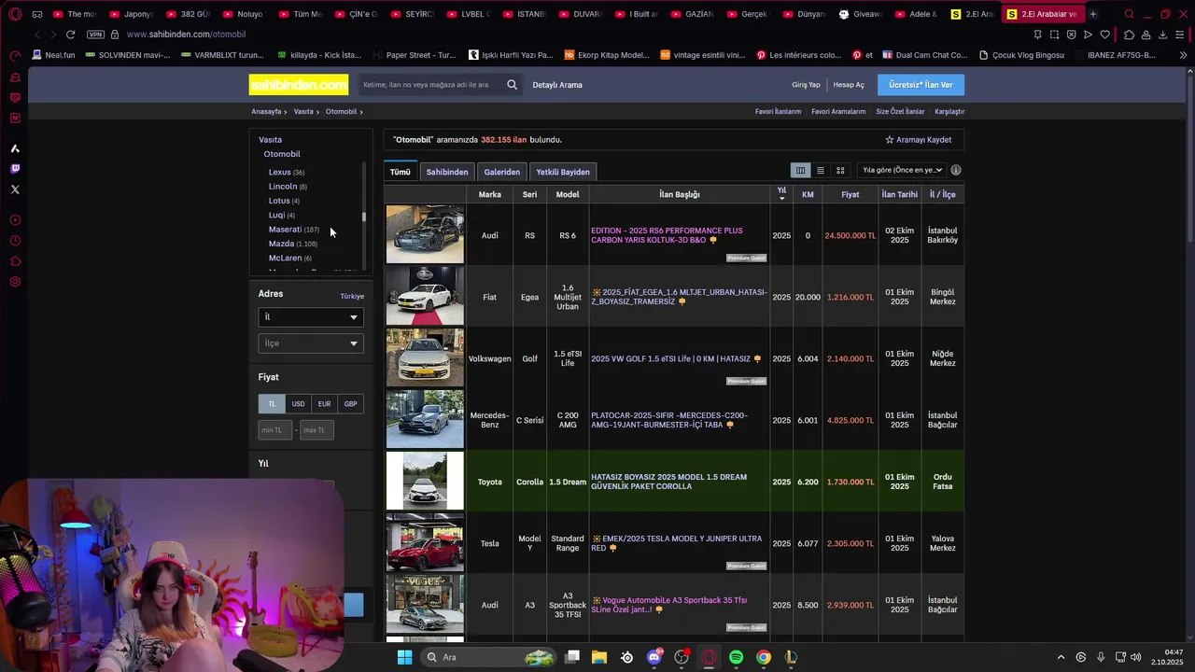Select USD currency toggle

[298, 404]
